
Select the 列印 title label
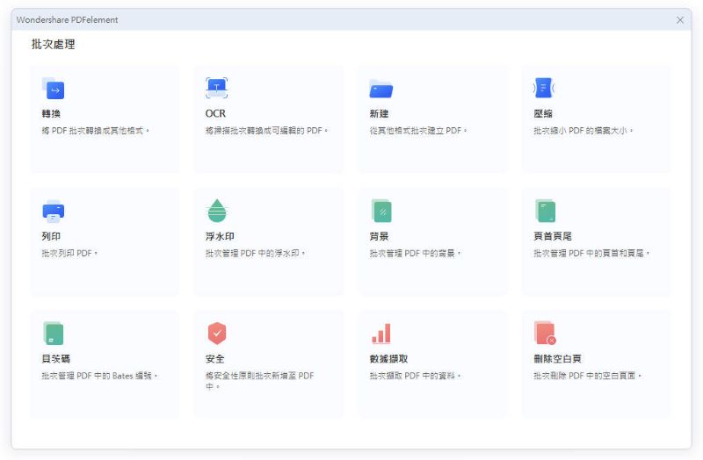coord(51,236)
